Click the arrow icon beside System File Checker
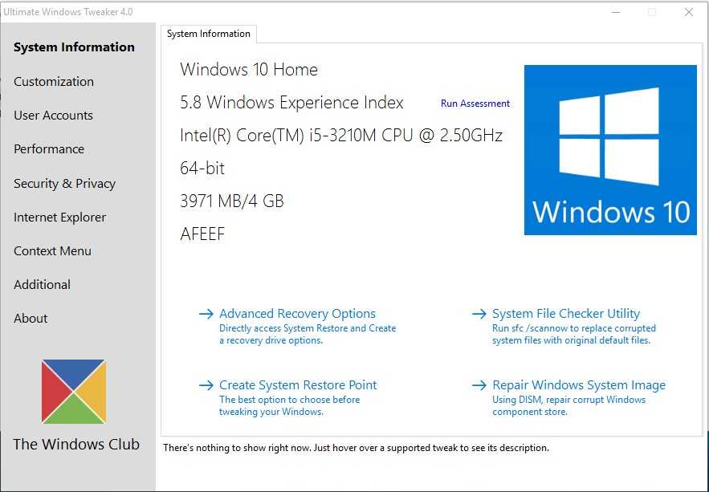The image size is (709, 492). click(479, 314)
